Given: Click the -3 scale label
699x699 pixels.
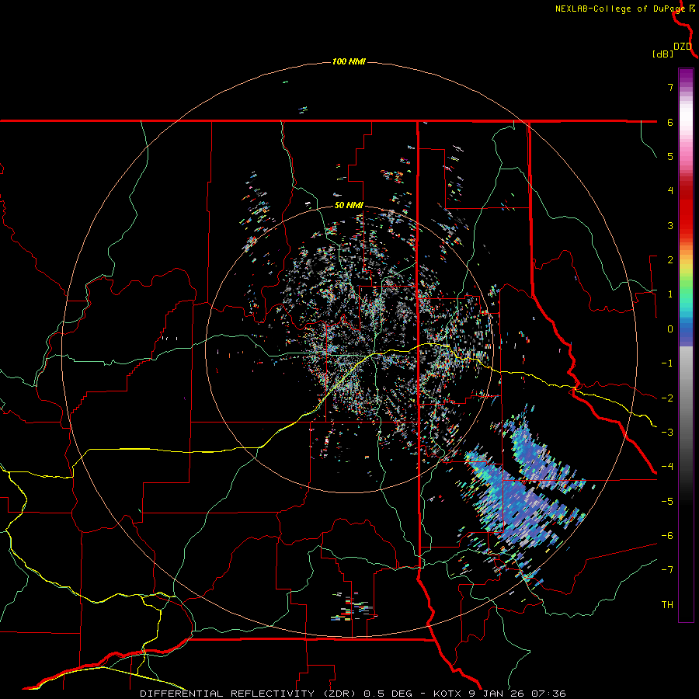Looking at the screenshot, I should [667, 433].
